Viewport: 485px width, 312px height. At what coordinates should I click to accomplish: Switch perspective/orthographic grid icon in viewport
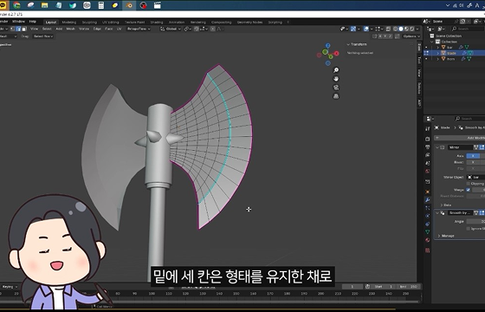[336, 96]
